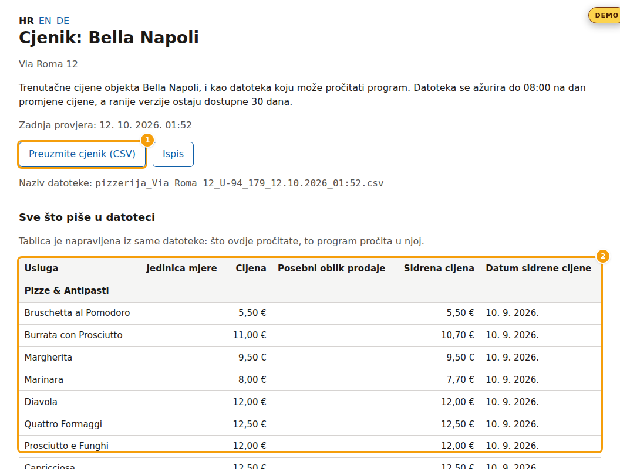Click the Ispis print button
The height and width of the screenshot is (469, 620).
pos(173,154)
